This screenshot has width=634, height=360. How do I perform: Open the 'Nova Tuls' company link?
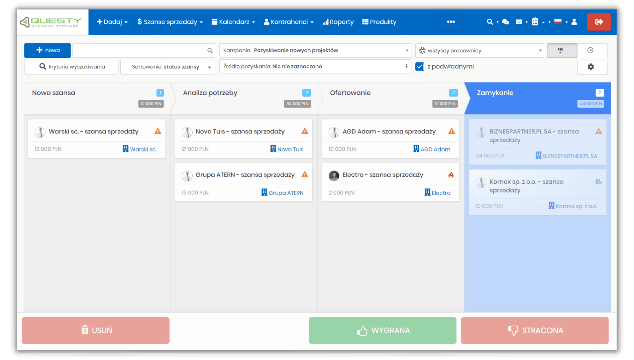point(287,149)
